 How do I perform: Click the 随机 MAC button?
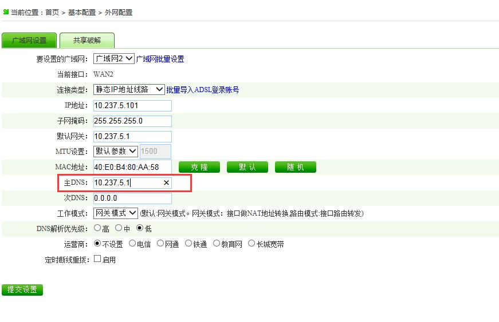[x=295, y=167]
